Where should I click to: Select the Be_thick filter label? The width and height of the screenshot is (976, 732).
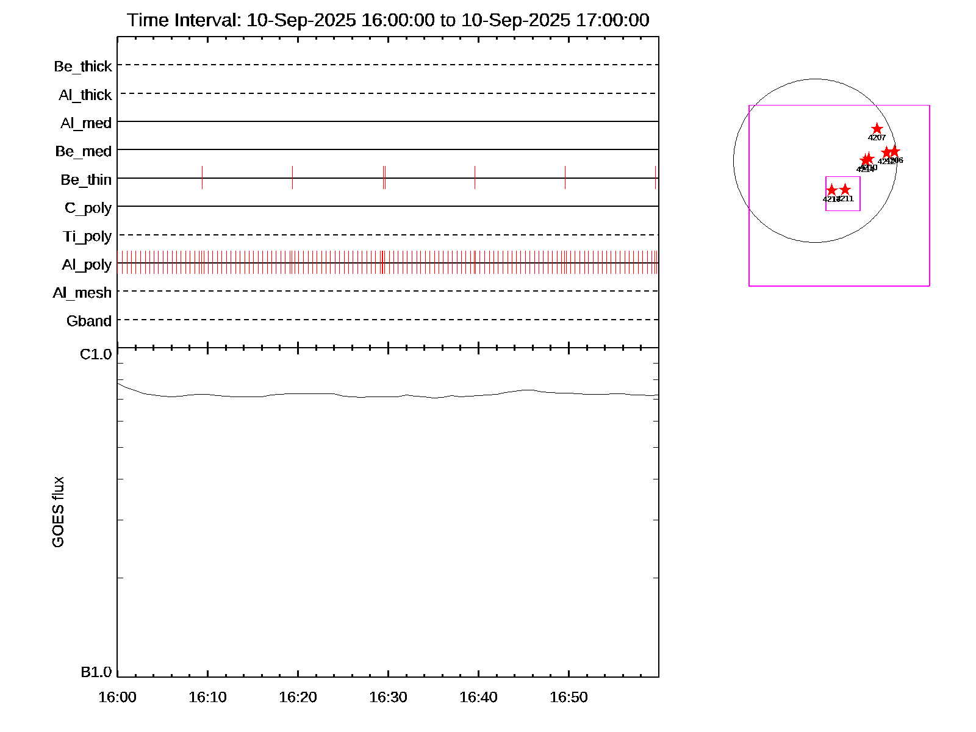coord(83,66)
